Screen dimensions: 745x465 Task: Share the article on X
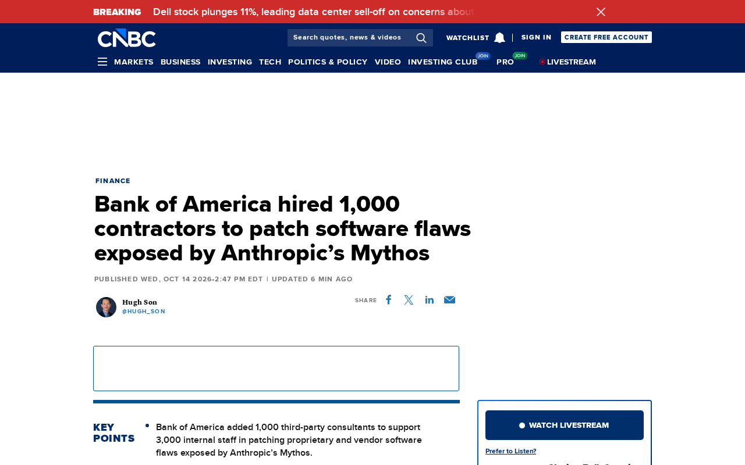(409, 300)
